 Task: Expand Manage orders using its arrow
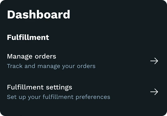pos(154,61)
